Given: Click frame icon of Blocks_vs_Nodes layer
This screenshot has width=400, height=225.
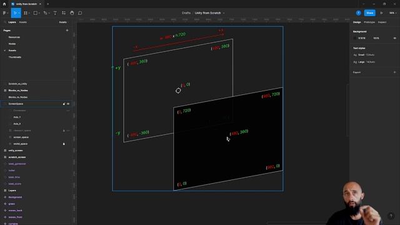Looking at the screenshot, I should [5, 90].
